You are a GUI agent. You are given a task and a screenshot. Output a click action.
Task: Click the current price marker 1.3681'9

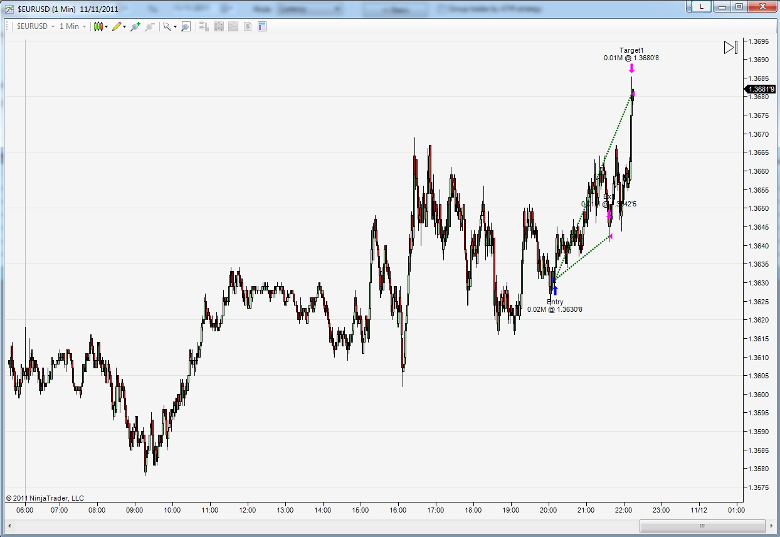[759, 89]
